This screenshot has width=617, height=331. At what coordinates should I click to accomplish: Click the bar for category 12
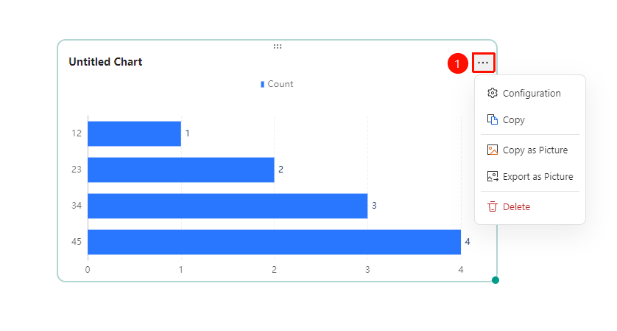pyautogui.click(x=134, y=133)
